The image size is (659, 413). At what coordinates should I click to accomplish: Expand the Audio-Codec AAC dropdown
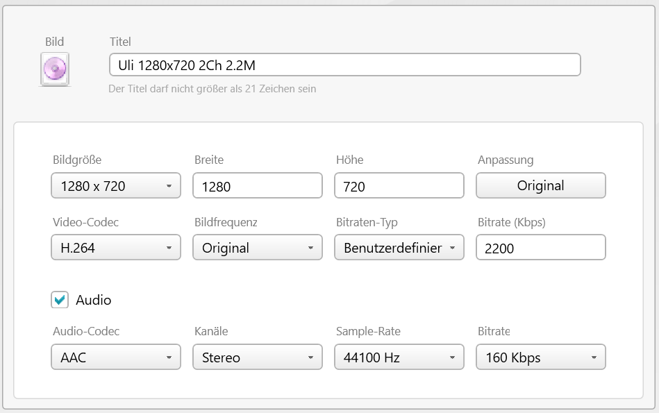tap(116, 357)
